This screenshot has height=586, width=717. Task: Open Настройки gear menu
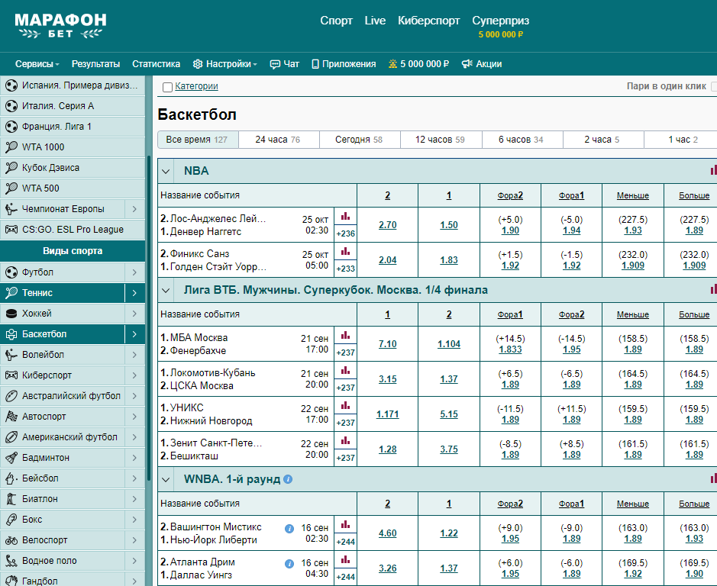(x=224, y=64)
